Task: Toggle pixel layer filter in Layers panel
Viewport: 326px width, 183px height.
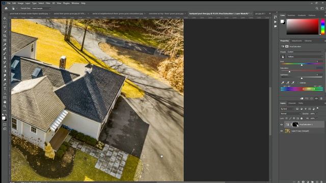Action: pos(297,109)
